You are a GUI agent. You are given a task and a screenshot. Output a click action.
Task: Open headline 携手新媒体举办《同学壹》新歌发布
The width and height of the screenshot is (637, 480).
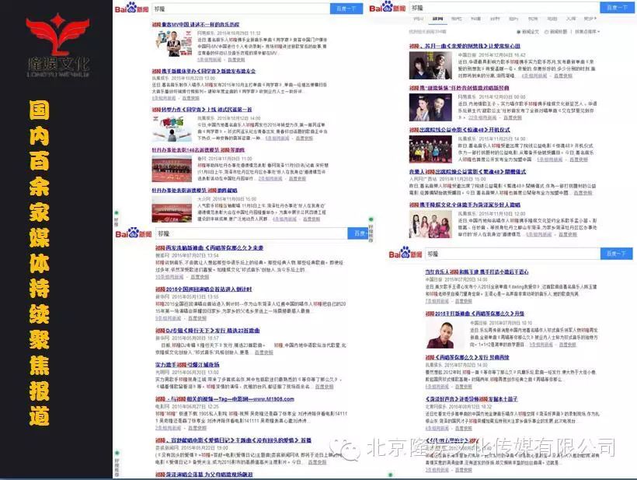(204, 72)
